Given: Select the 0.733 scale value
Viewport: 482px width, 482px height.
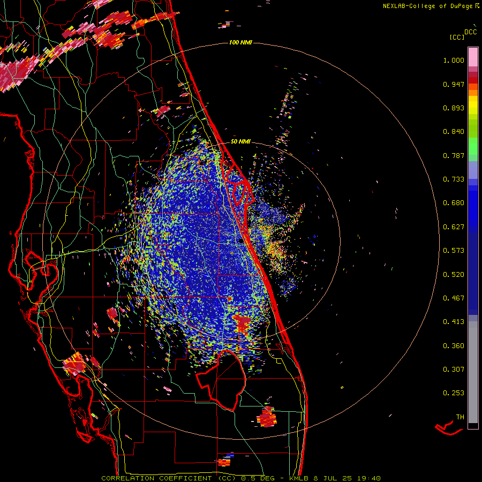Looking at the screenshot, I should (454, 179).
